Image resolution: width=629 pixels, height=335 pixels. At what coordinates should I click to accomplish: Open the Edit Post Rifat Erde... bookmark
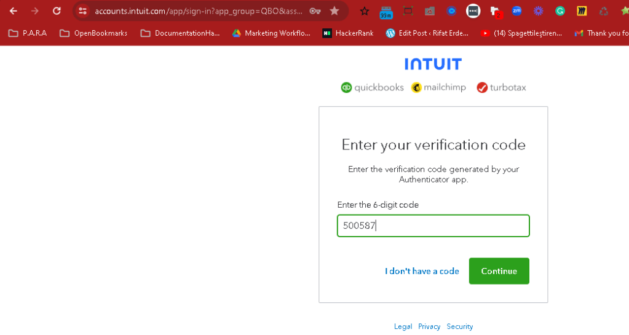point(427,33)
